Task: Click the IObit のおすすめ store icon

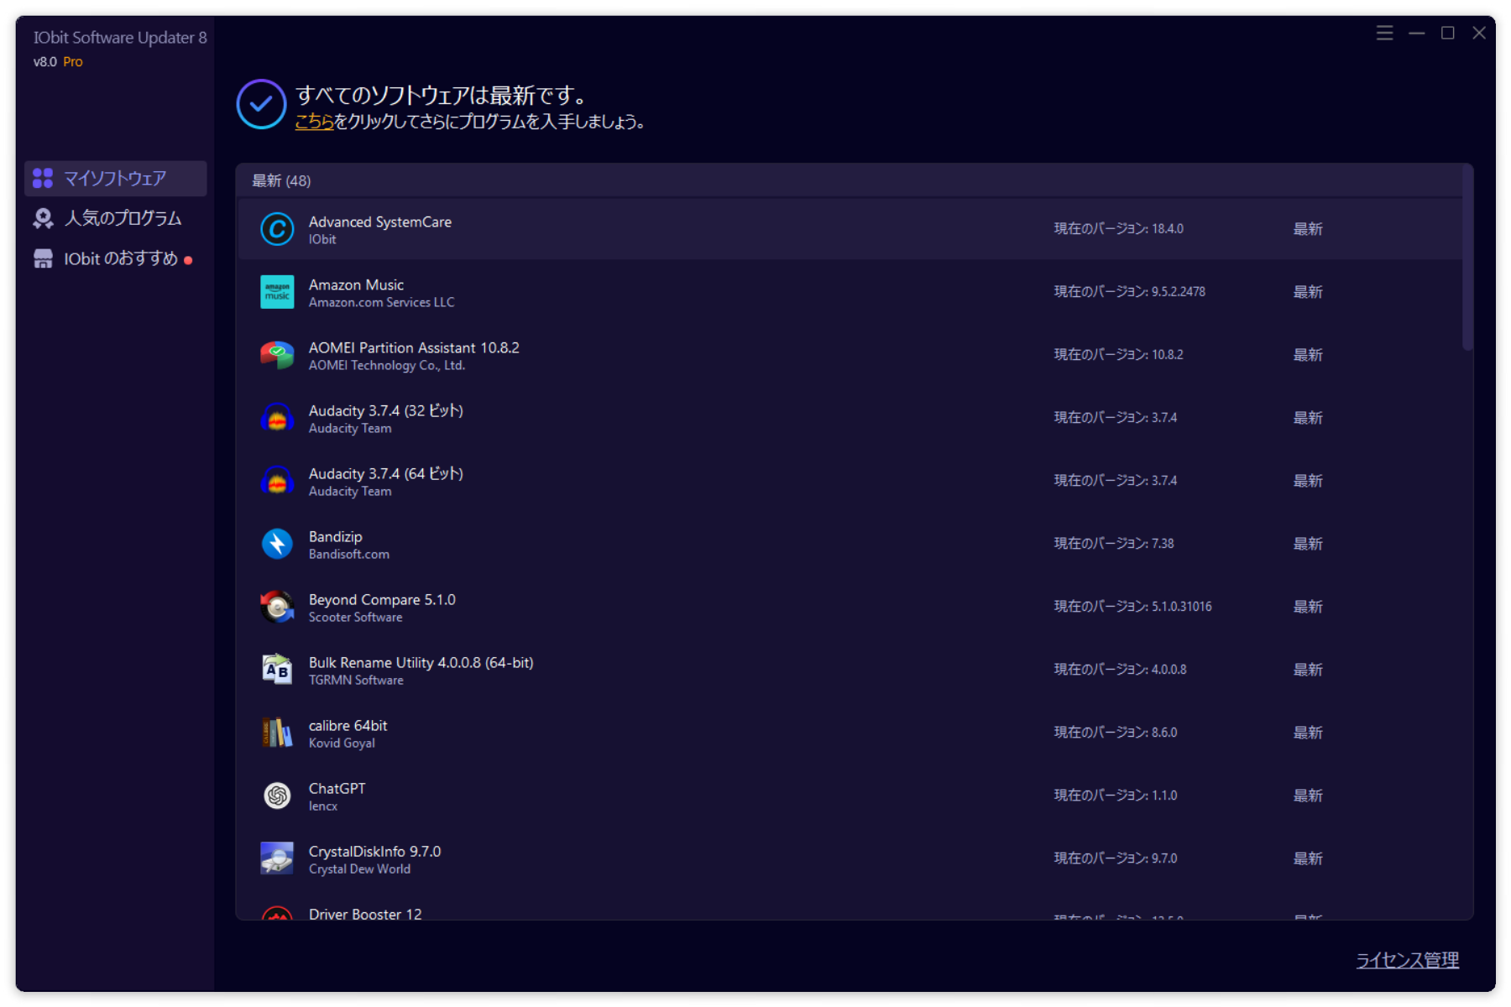Action: click(x=43, y=258)
